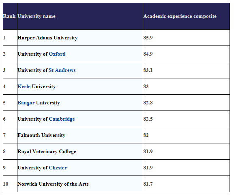This screenshot has width=234, height=195.
Task: Select the Harper Adams University cell
Action: tap(80, 38)
